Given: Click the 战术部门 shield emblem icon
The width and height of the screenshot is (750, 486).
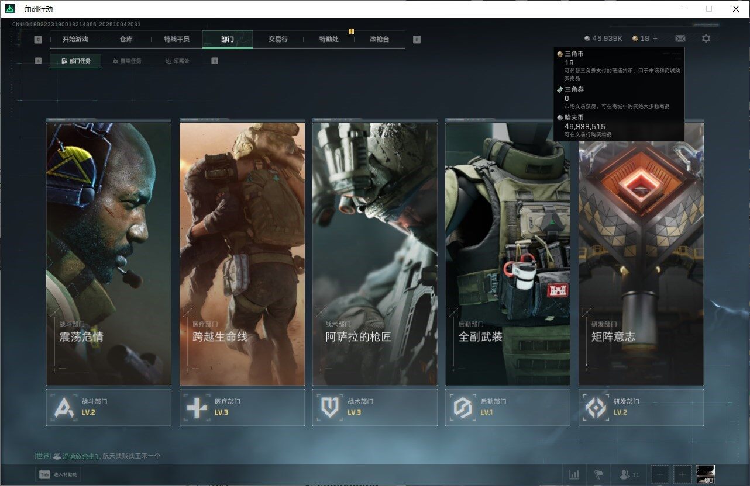Looking at the screenshot, I should point(330,407).
